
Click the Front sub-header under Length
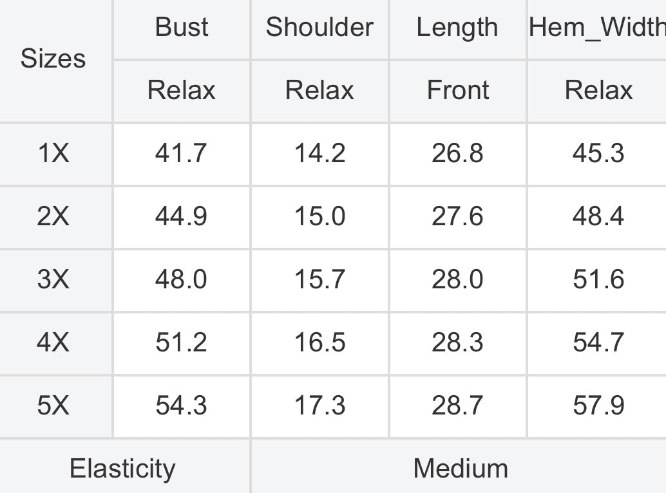point(457,91)
